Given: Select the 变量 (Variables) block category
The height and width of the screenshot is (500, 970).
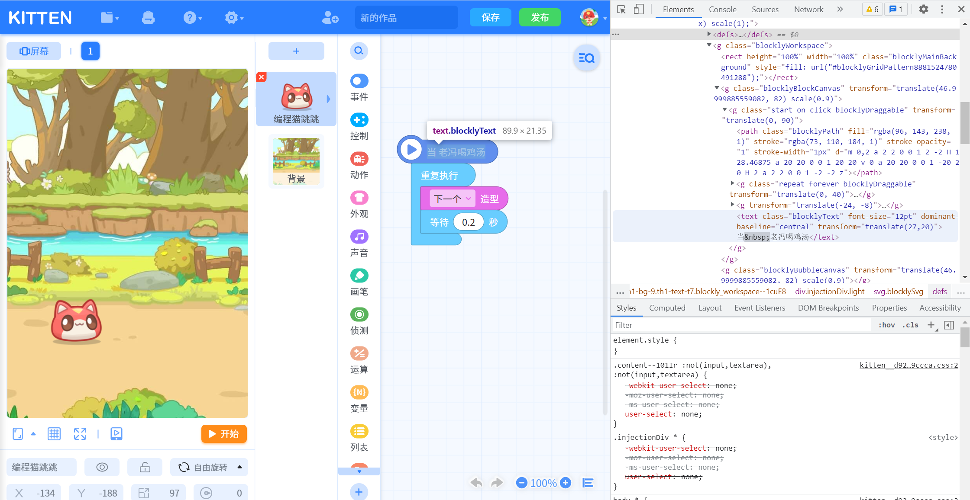Looking at the screenshot, I should pos(359,399).
